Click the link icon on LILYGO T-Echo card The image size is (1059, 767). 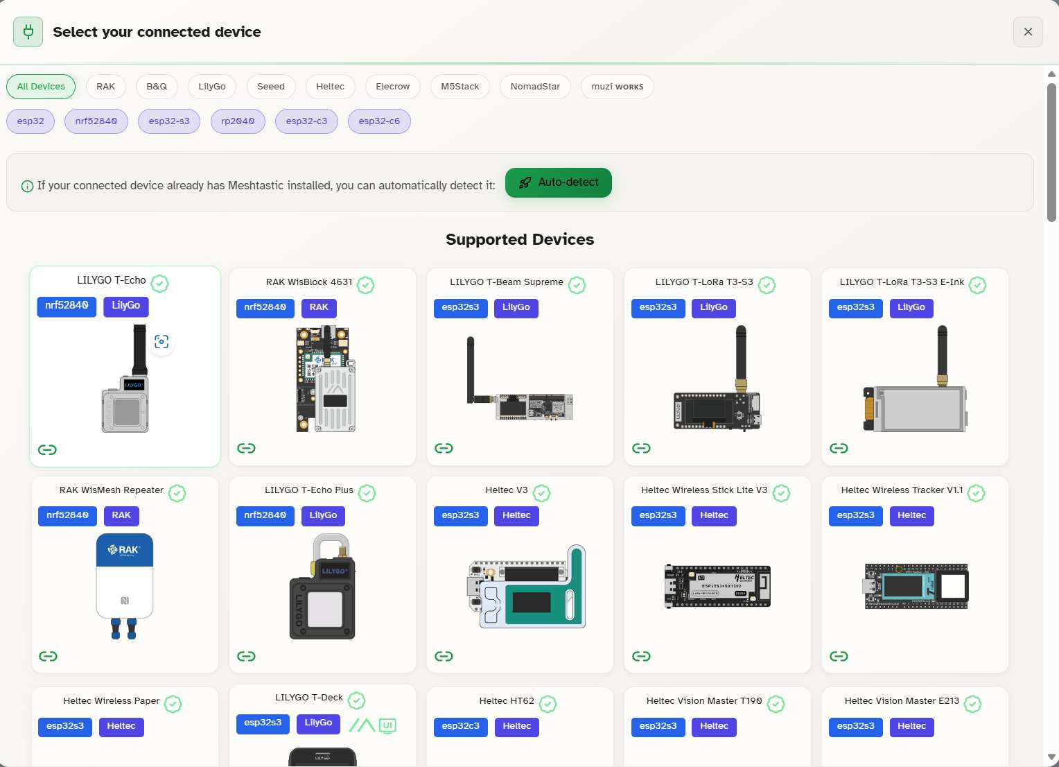point(47,449)
